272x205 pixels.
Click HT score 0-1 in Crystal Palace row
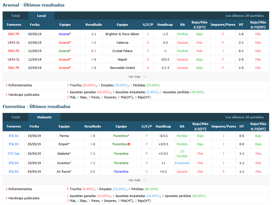[241, 51]
